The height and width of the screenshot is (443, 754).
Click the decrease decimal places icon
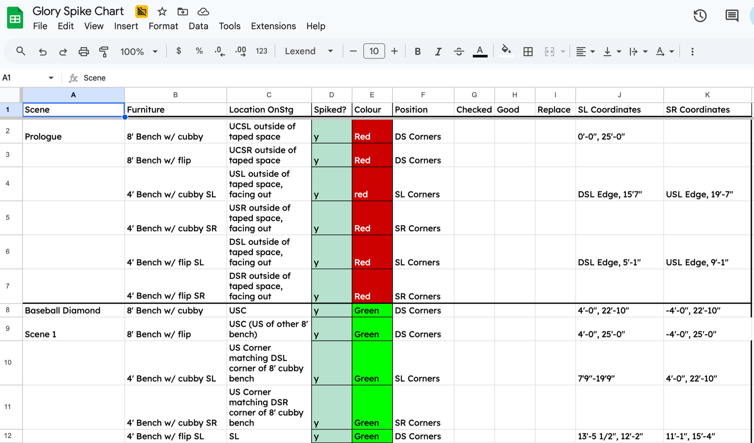pyautogui.click(x=219, y=51)
